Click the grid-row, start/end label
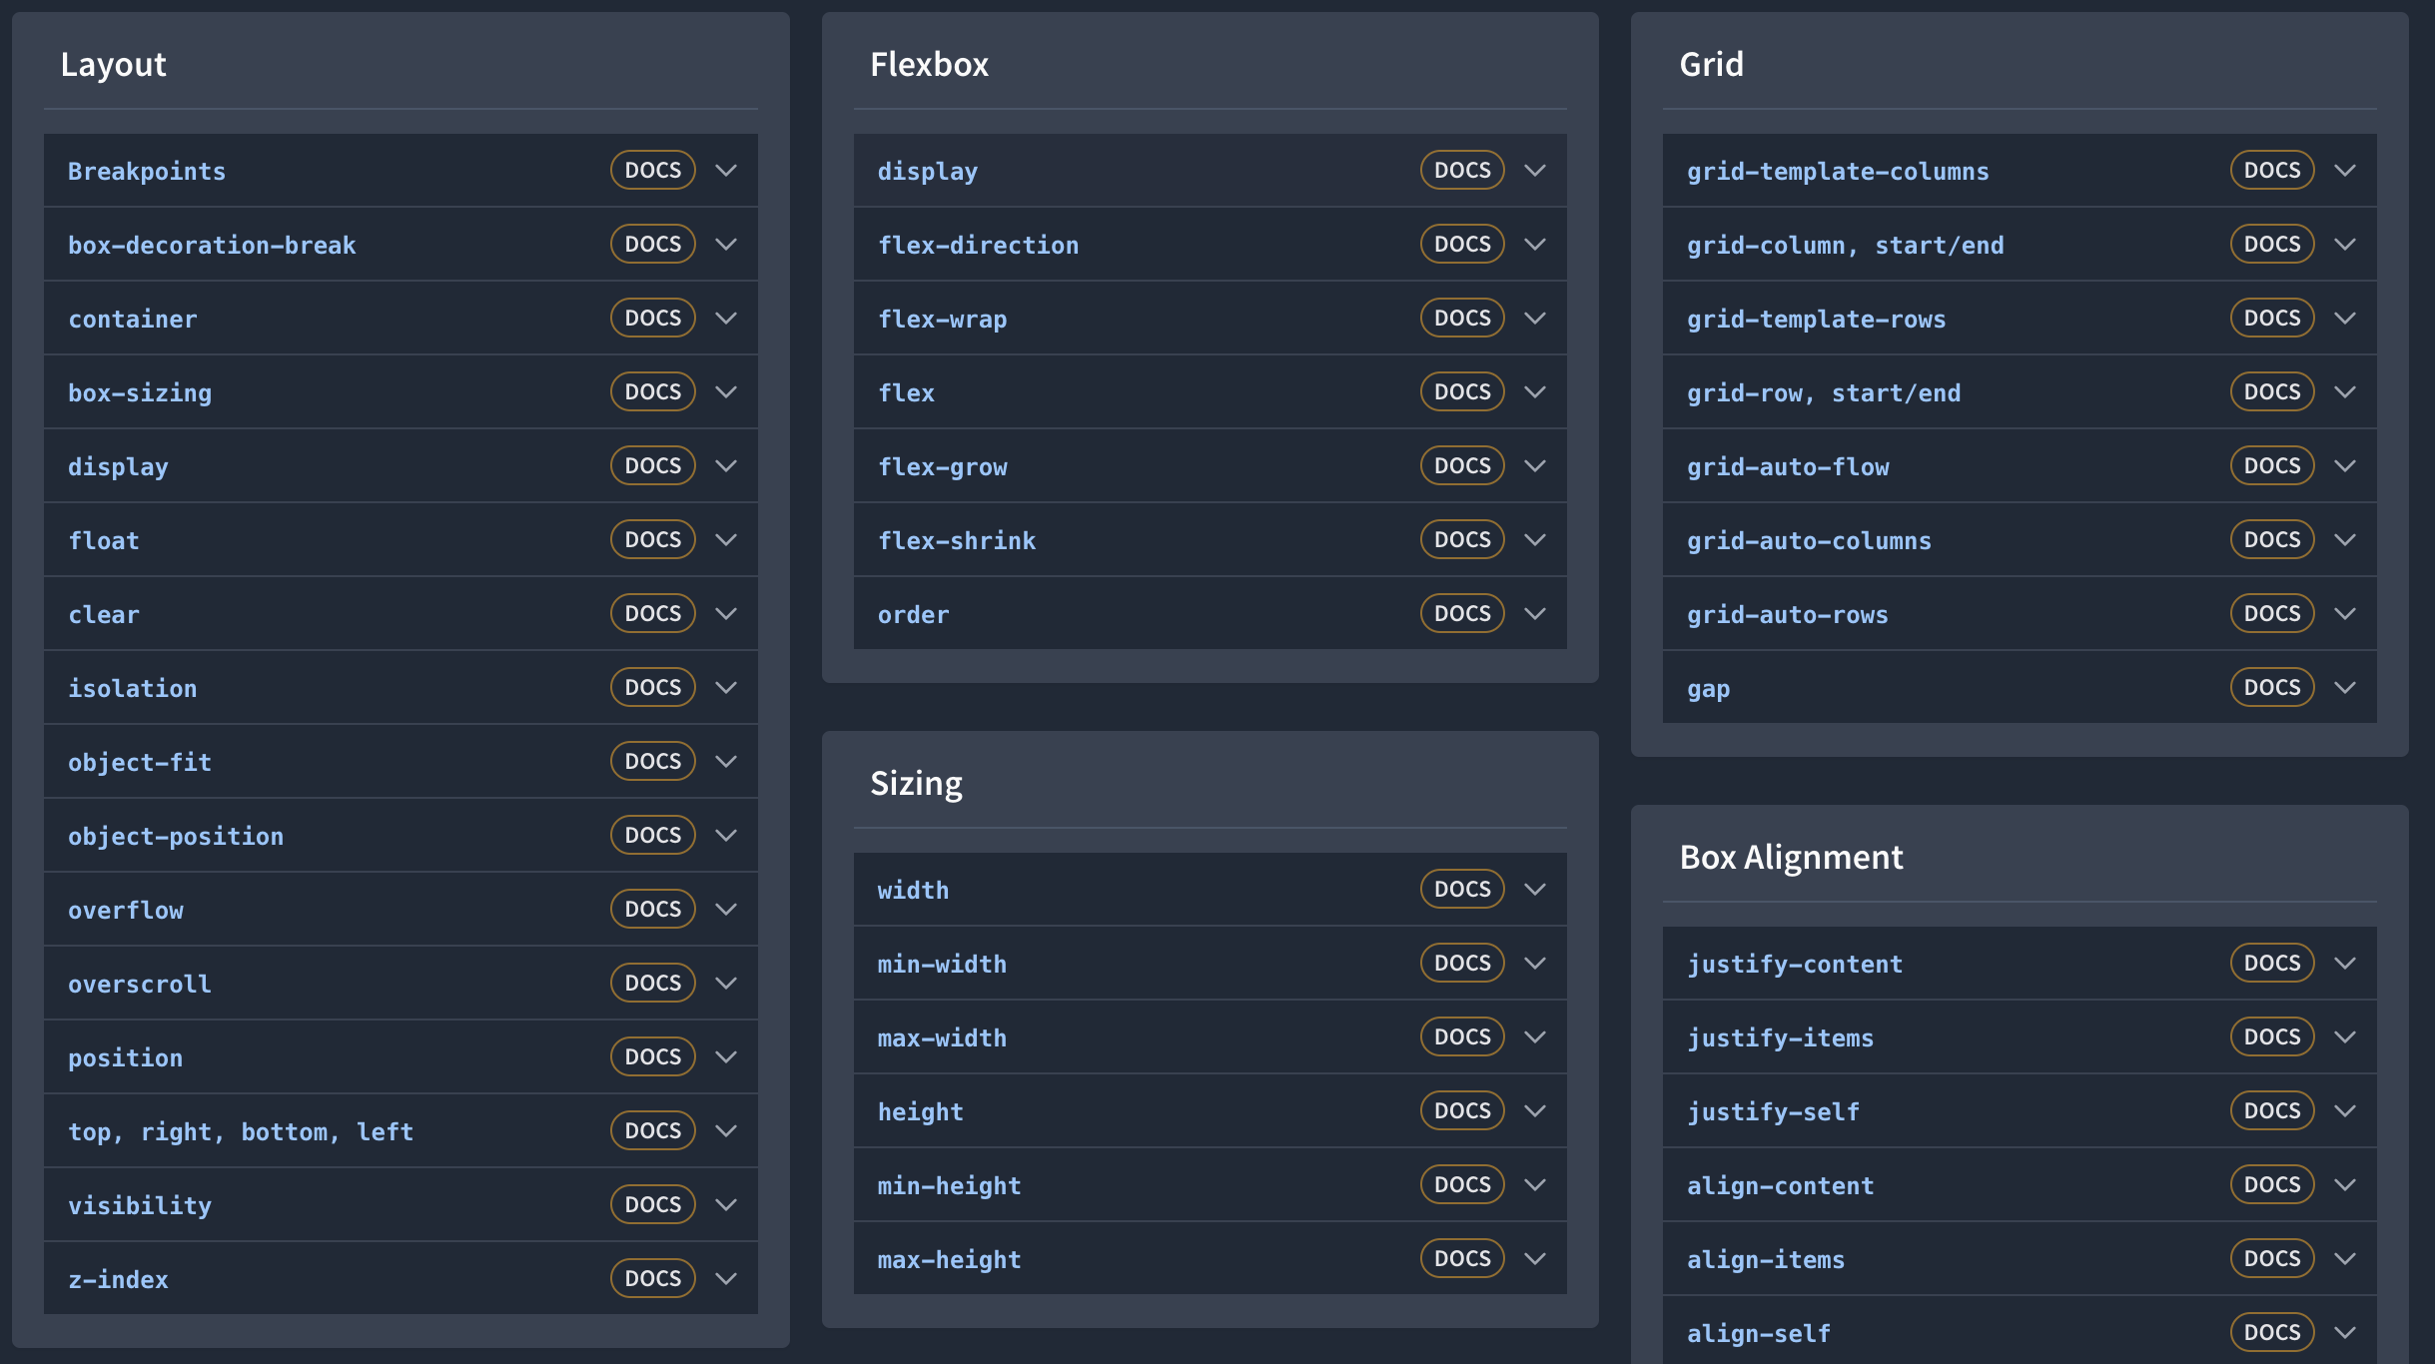The image size is (2435, 1364). pyautogui.click(x=1823, y=392)
